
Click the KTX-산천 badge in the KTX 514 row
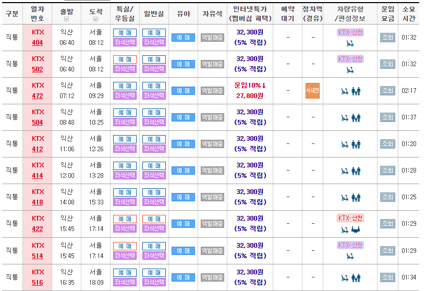coord(350,245)
